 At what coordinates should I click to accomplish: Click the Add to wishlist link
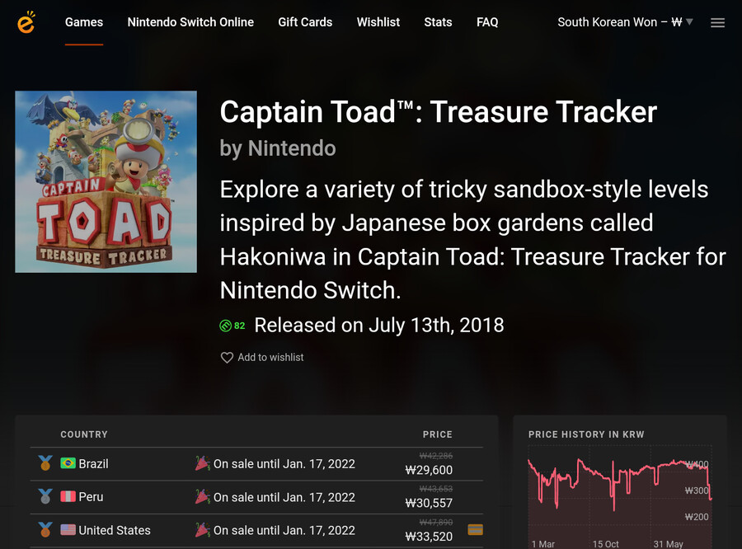coord(270,357)
